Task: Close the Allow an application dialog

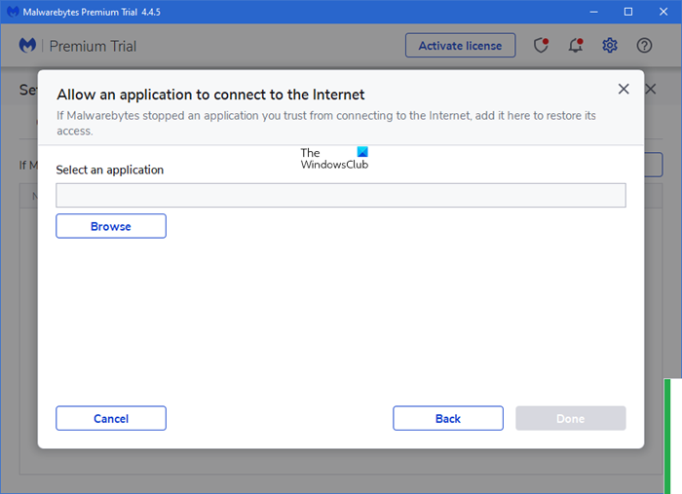Action: click(624, 90)
